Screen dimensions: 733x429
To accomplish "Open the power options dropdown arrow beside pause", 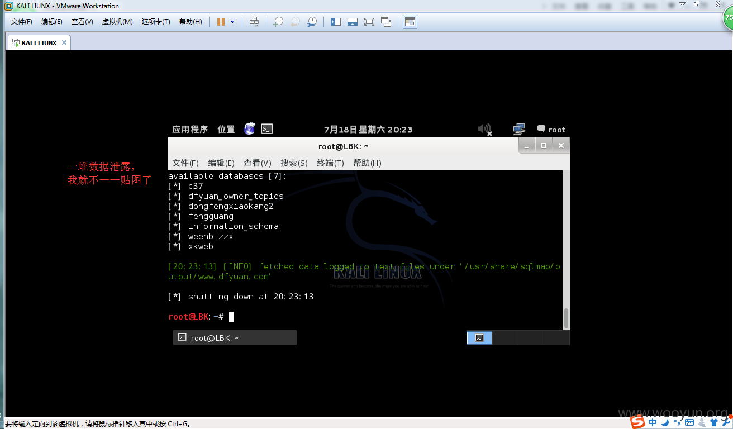I will (x=233, y=22).
